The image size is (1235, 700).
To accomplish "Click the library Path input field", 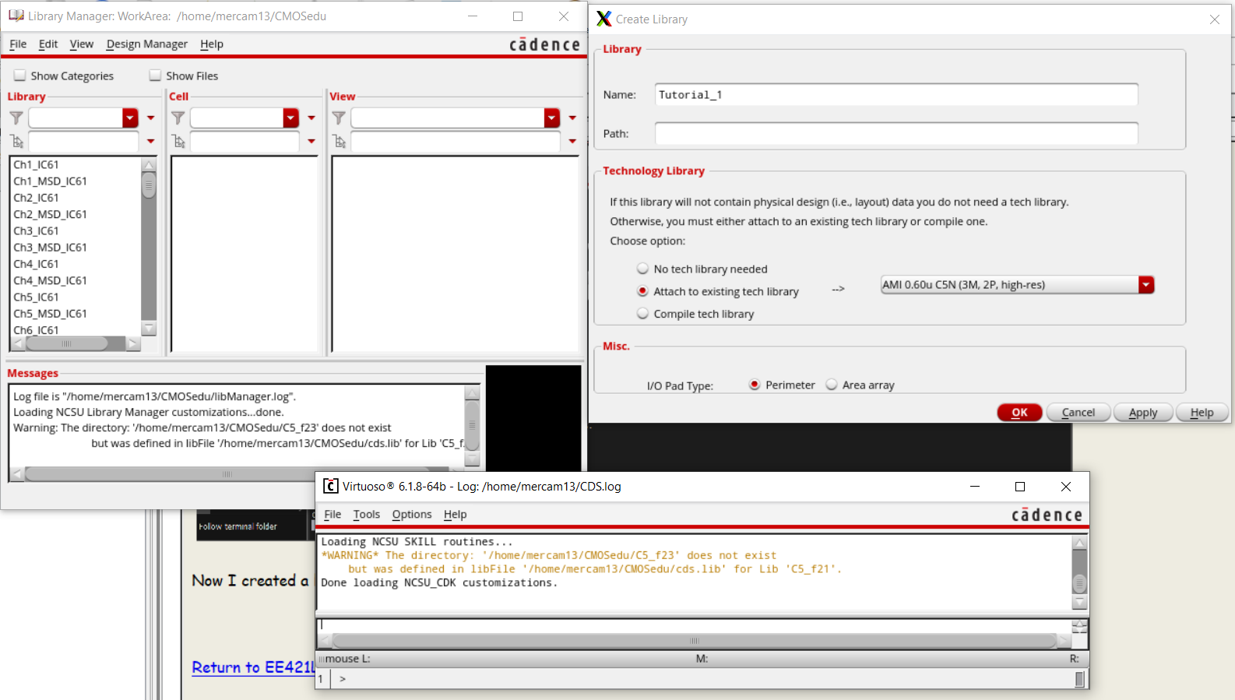I will 895,134.
